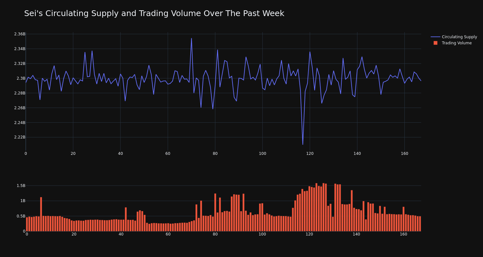Click the 2.24B y-axis label

tap(20, 123)
